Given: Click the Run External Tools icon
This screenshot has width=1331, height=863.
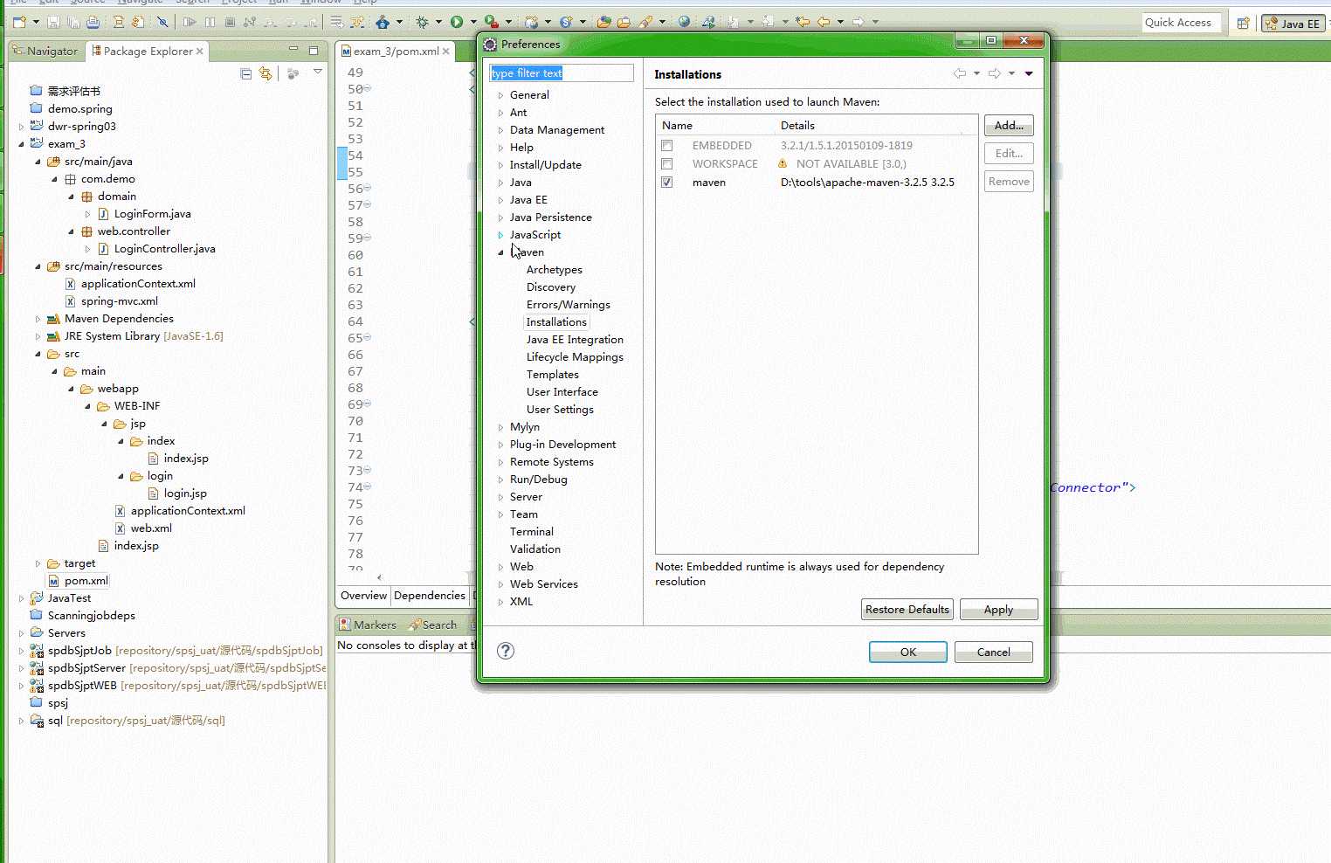Looking at the screenshot, I should (x=492, y=22).
